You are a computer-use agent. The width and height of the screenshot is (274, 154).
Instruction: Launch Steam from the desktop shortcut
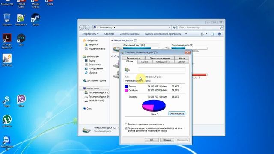(35, 19)
